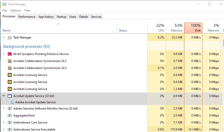224x132 pixels.
Task: Select the 0.1% CPU Acrobat Collaboration Synchronizer row
Action: click(x=111, y=68)
